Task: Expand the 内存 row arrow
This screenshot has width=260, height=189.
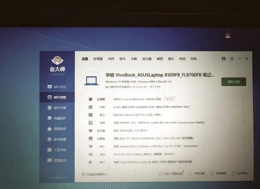Action: (243, 107)
